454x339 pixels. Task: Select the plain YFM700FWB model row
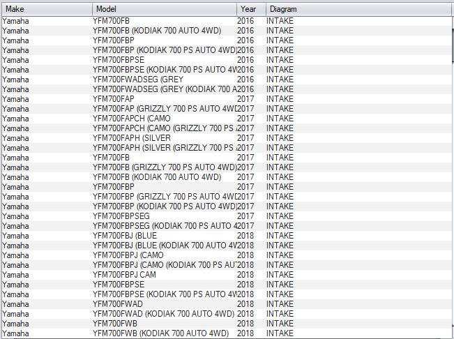point(227,324)
